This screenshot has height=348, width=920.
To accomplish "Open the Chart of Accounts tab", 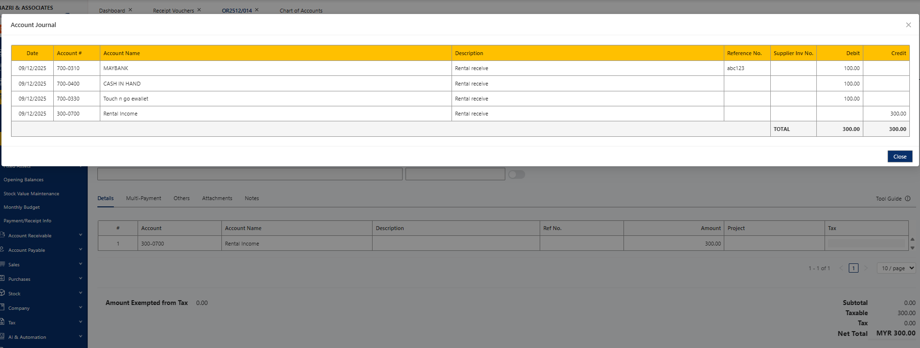I will point(301,11).
